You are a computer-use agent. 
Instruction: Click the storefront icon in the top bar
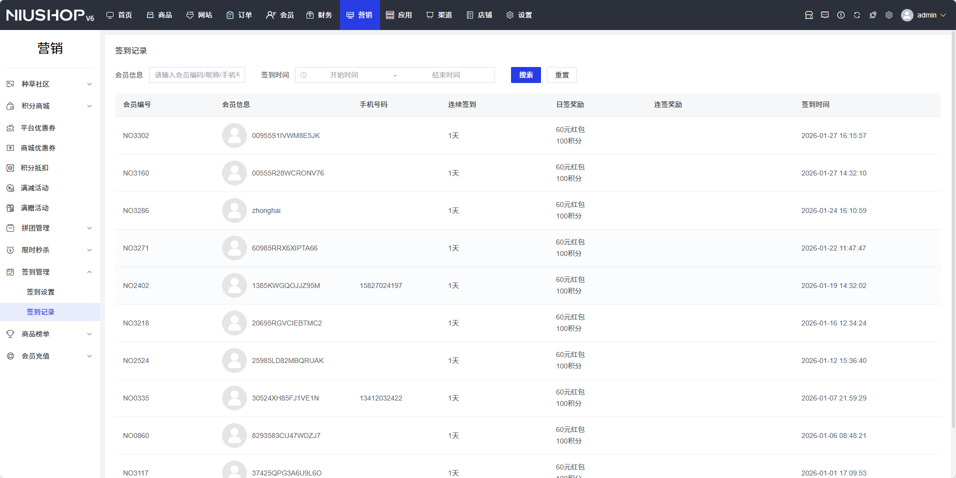tap(808, 15)
